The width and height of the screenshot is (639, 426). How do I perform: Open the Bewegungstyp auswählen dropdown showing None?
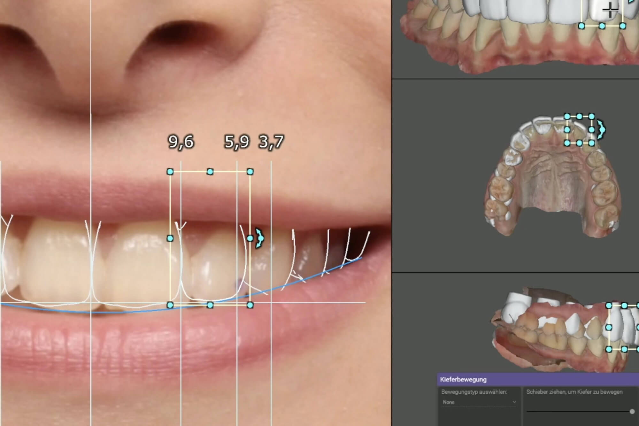[x=479, y=402]
